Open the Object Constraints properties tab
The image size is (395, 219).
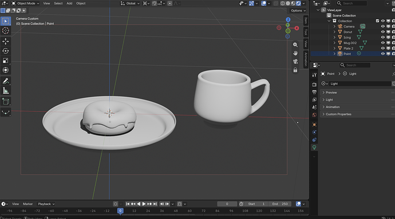[314, 140]
